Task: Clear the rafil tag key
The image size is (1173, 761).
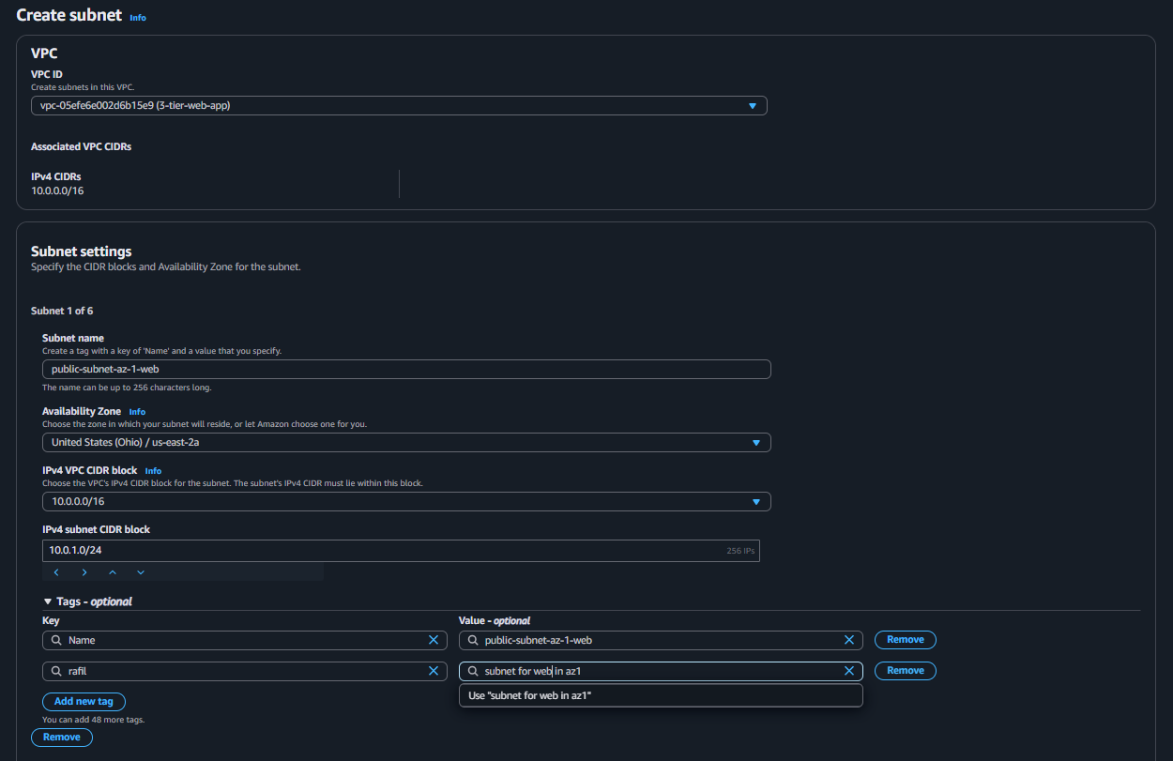Action: point(434,671)
